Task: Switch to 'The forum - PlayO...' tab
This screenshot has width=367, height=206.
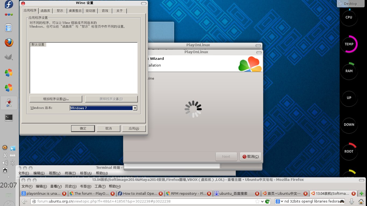Action: 92,193
